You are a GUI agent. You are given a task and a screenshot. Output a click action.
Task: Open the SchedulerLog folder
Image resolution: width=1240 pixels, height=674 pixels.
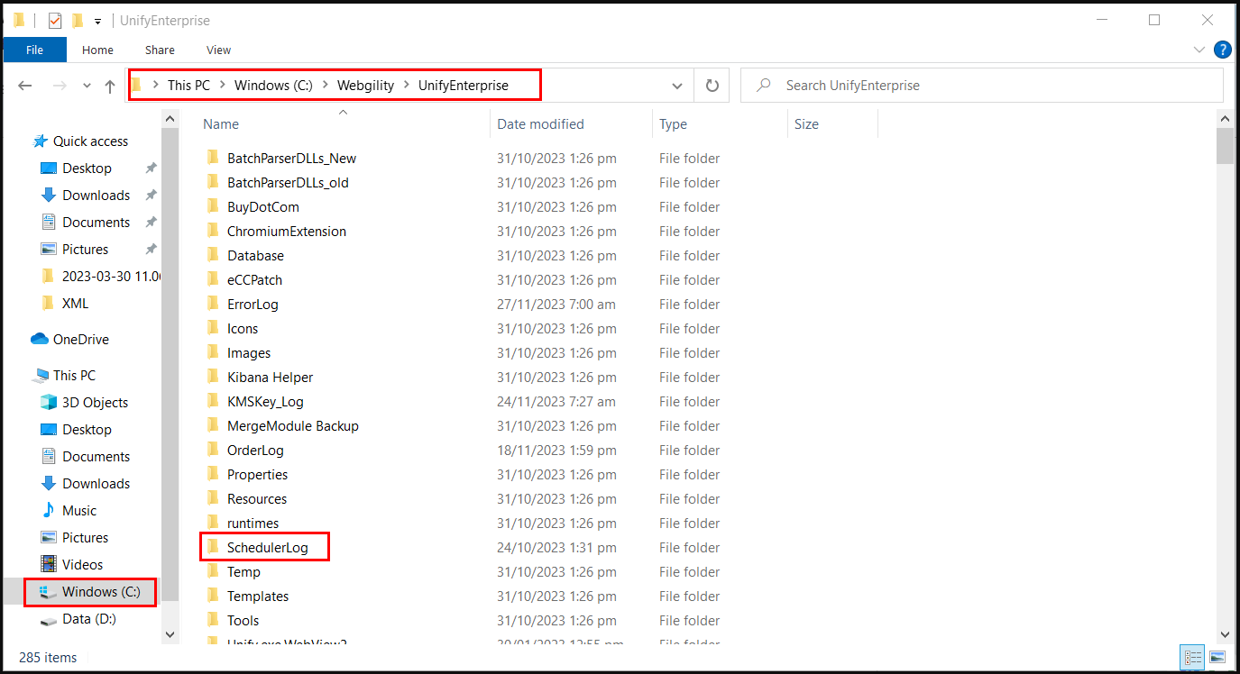(267, 548)
